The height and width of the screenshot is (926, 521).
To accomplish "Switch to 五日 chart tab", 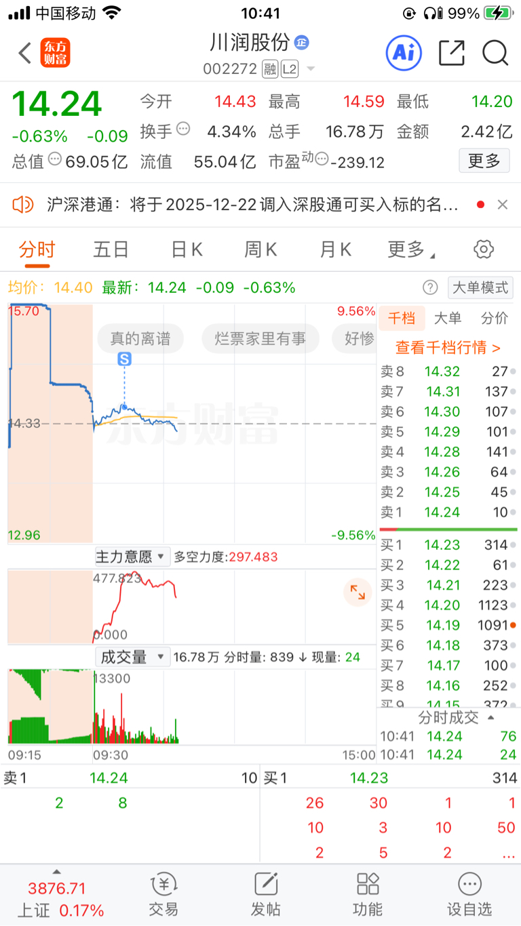I will pyautogui.click(x=111, y=249).
